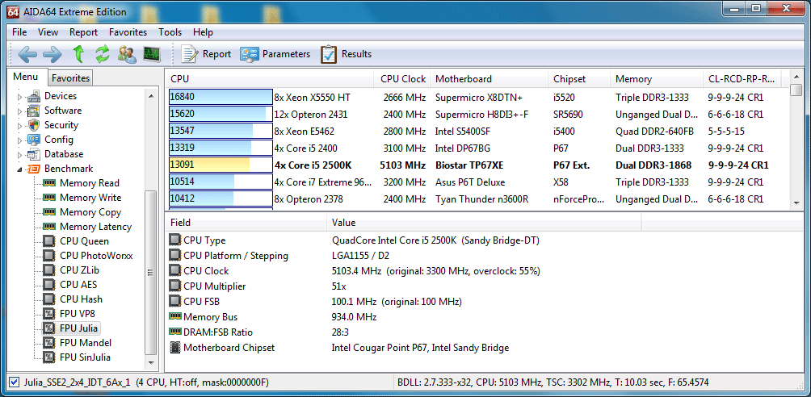The image size is (811, 397).
Task: Click the Forward navigation arrow icon
Action: [52, 54]
